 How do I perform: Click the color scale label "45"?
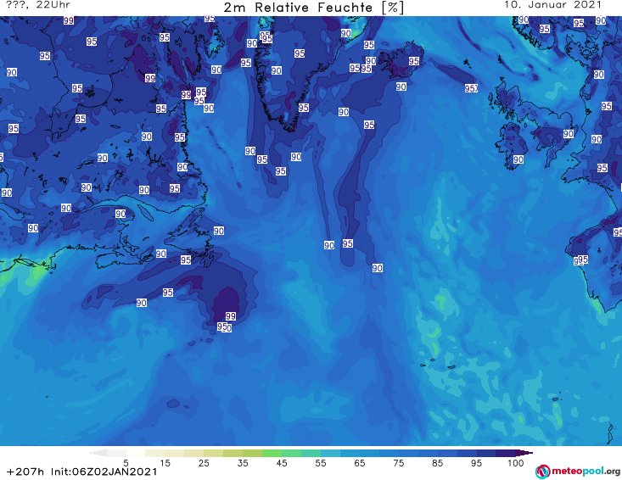pyautogui.click(x=281, y=463)
